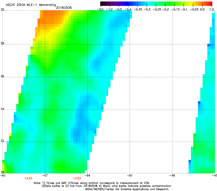The width and height of the screenshot is (217, 191).
Task: Click latitude axis label 24
Action: tap(2, 109)
